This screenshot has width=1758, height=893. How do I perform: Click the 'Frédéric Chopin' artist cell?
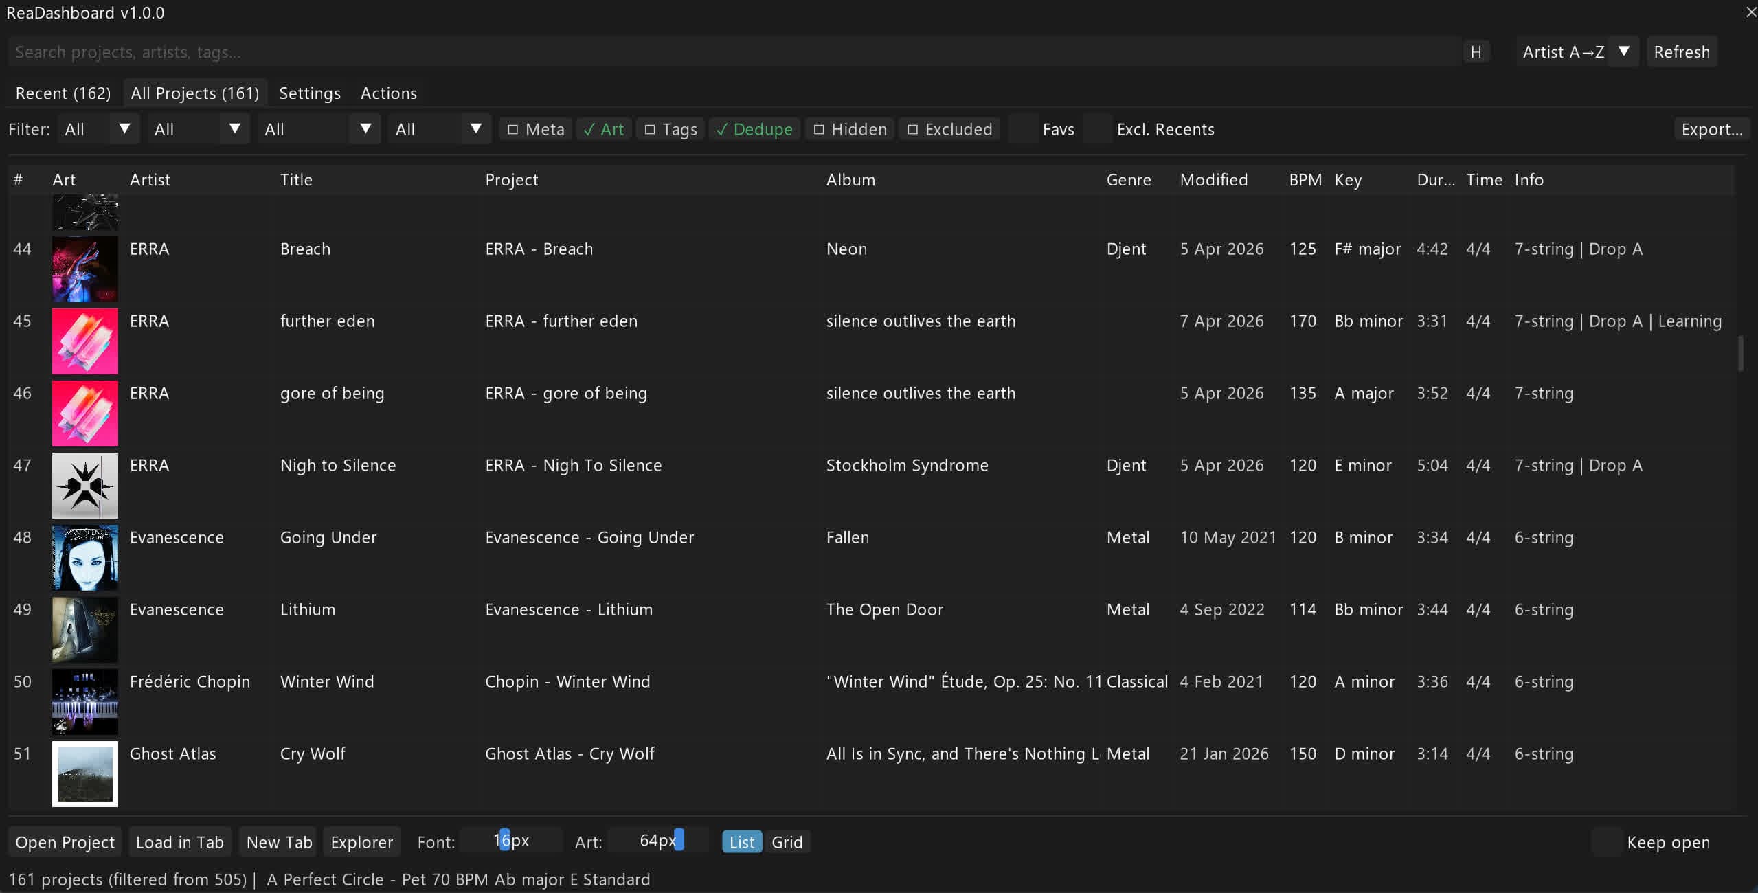(190, 682)
